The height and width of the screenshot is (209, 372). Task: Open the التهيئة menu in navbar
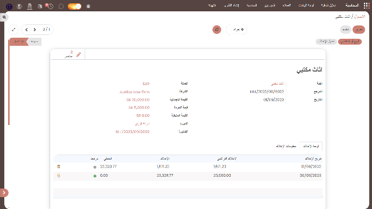tap(212, 5)
